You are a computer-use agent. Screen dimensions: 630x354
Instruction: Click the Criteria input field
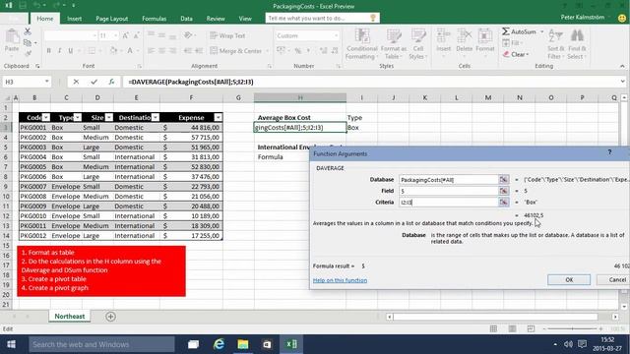(449, 203)
